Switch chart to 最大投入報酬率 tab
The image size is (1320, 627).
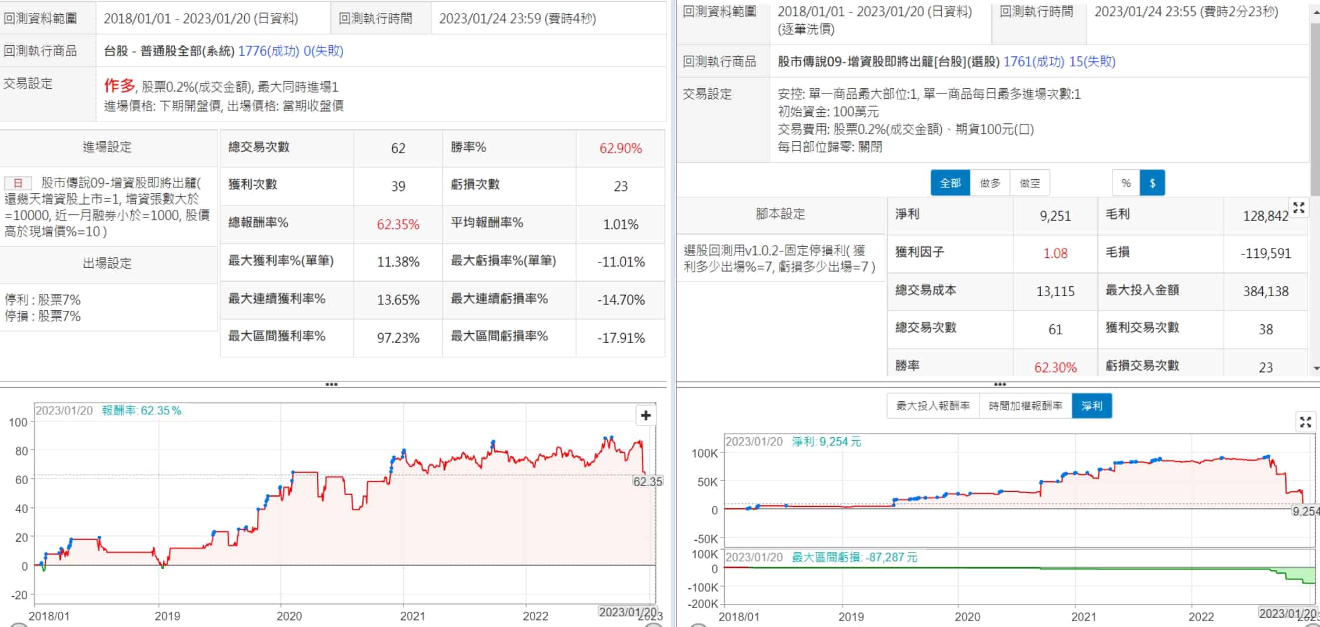[932, 406]
